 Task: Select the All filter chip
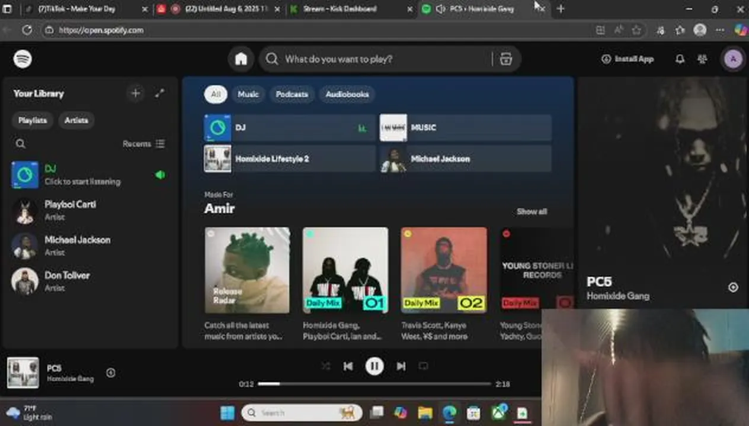(216, 94)
